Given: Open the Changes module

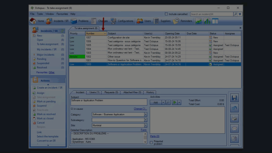Looking at the screenshot, I should click(x=99, y=21).
